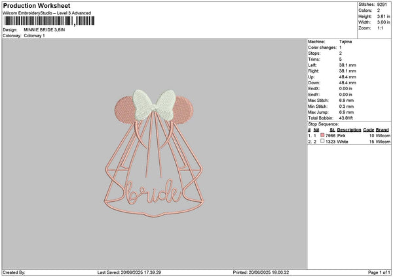The image size is (393, 277).
Task: Select the Min Stitch value 0.3 mm
Action: 346,106
